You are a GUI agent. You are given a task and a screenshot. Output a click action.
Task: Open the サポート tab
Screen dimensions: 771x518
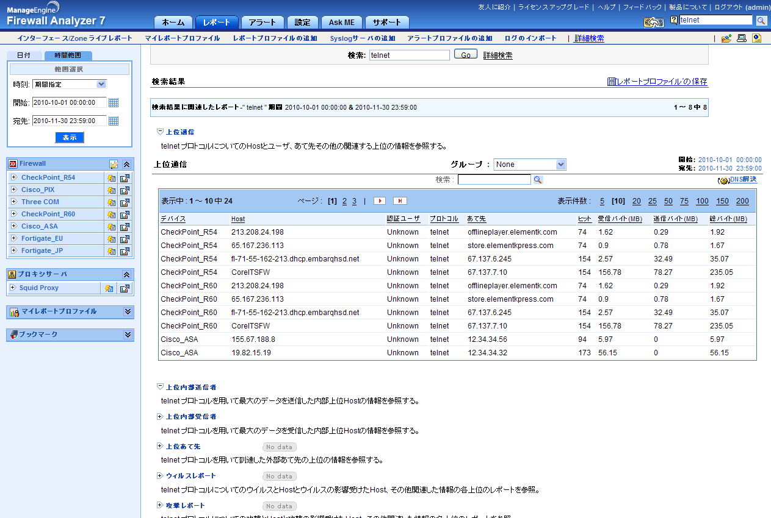click(x=387, y=23)
